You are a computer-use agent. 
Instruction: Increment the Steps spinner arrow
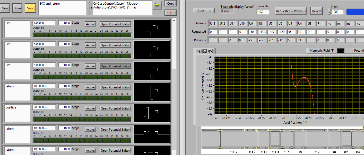click(329, 10)
